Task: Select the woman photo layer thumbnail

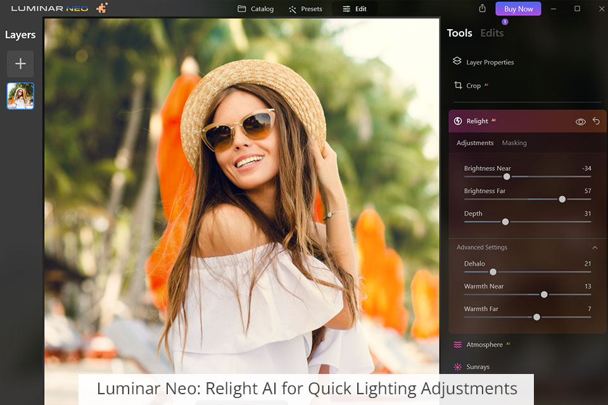Action: [x=20, y=96]
